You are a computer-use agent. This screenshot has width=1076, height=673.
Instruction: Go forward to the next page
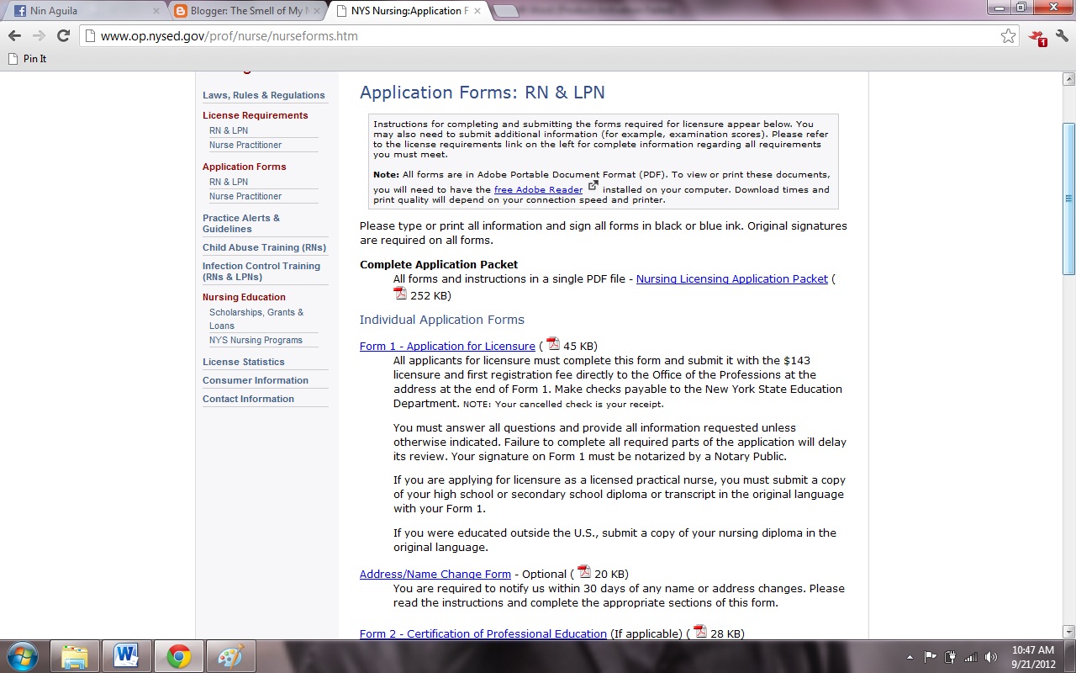[x=39, y=36]
